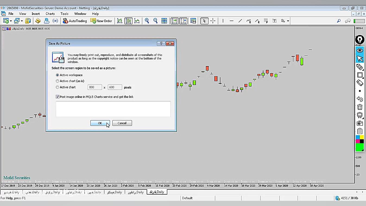The width and height of the screenshot is (366, 206).
Task: Toggle the AutoTrading button
Action: [x=75, y=21]
